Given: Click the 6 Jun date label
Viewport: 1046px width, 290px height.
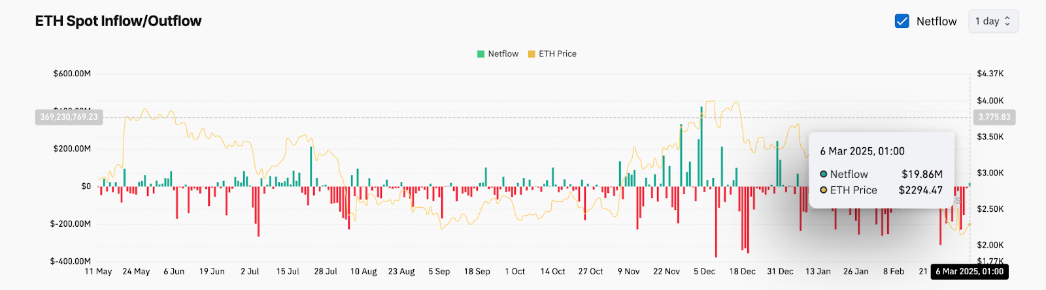Looking at the screenshot, I should tap(174, 271).
